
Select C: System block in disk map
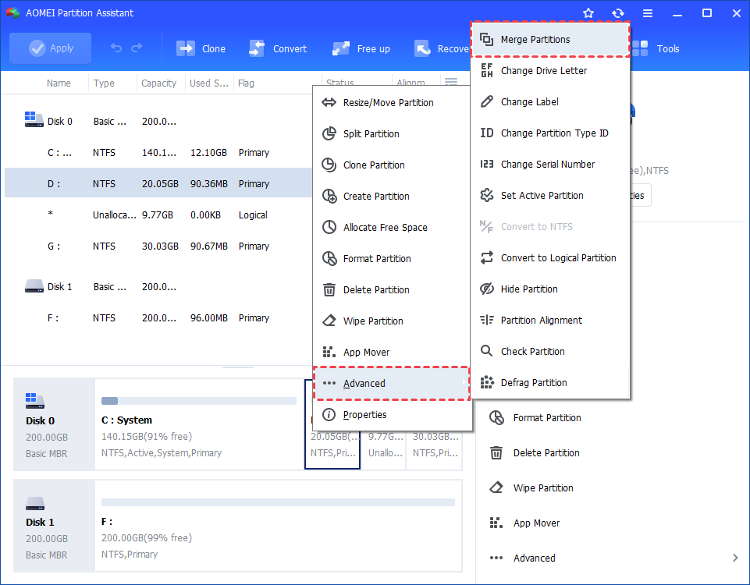tap(200, 424)
